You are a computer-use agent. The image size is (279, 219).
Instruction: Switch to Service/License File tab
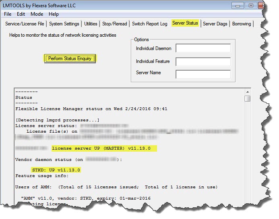click(x=25, y=24)
